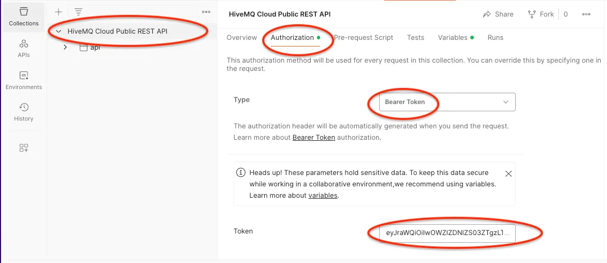Dismiss the Heads up sensitive data notice
Image resolution: width=607 pixels, height=263 pixels.
tap(509, 173)
